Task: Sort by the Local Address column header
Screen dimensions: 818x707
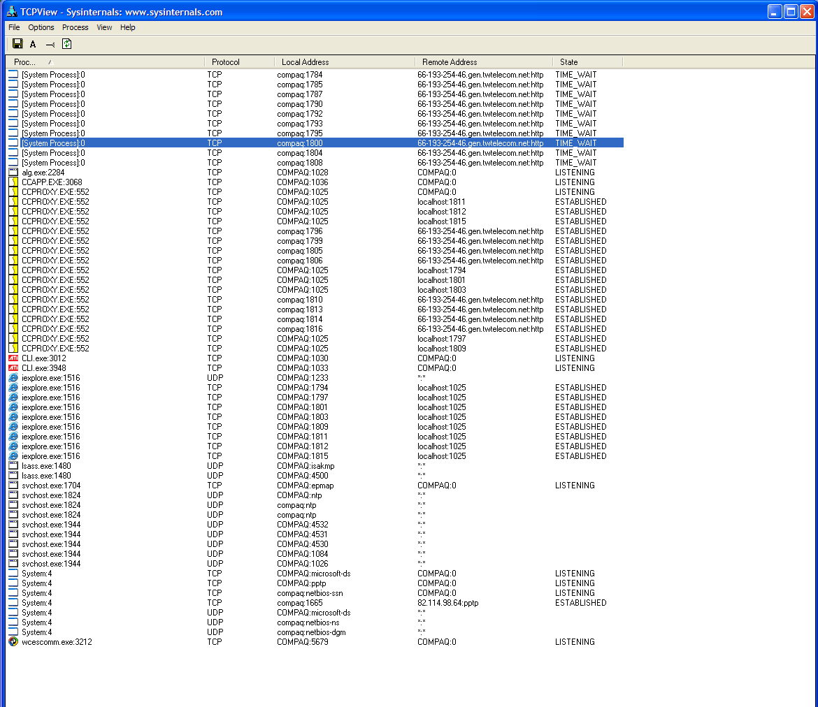Action: 344,62
